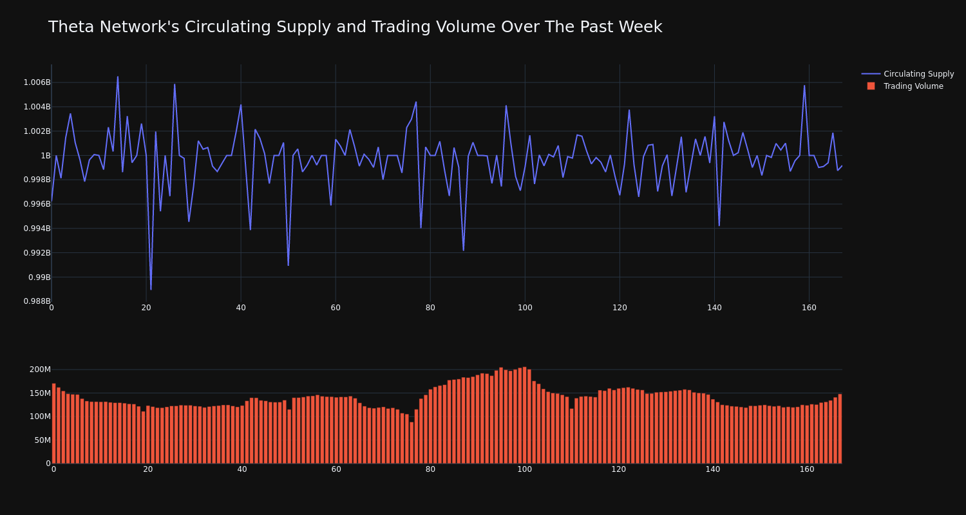The width and height of the screenshot is (966, 515).
Task: Click the 1B y-axis label
Action: 46,156
